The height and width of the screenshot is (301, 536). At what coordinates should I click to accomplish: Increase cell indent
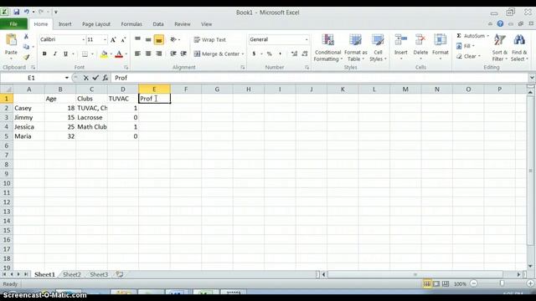(x=183, y=54)
